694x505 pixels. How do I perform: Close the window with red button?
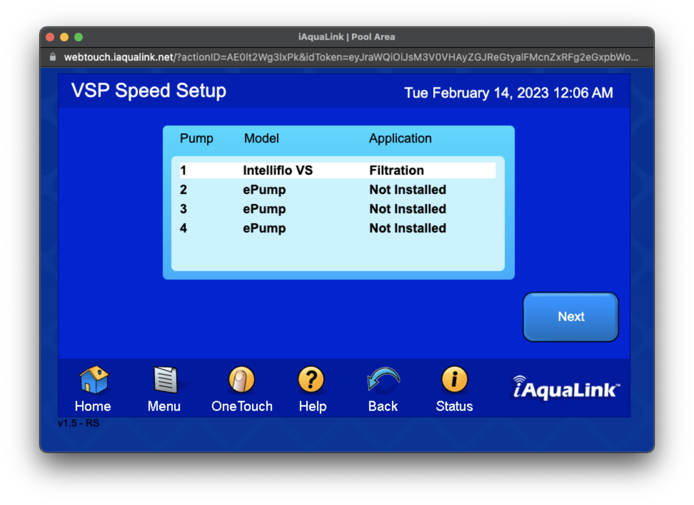(50, 37)
